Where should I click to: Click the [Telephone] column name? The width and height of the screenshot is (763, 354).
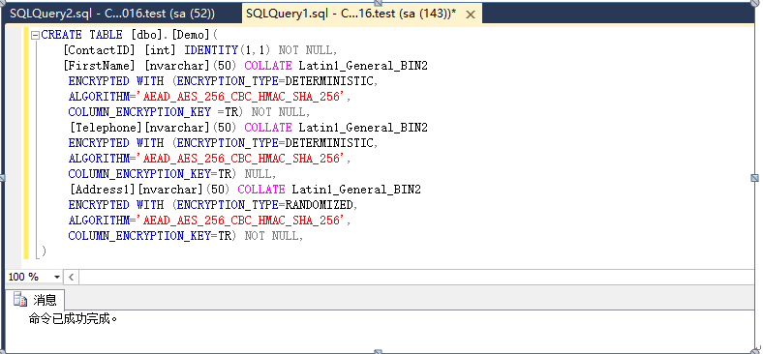[106, 128]
